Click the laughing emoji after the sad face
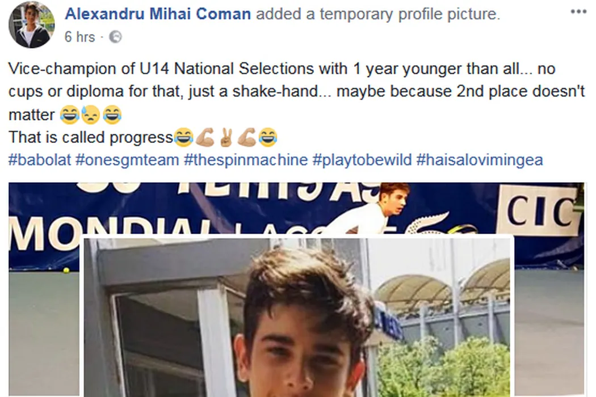This screenshot has width=596, height=397. tap(112, 116)
